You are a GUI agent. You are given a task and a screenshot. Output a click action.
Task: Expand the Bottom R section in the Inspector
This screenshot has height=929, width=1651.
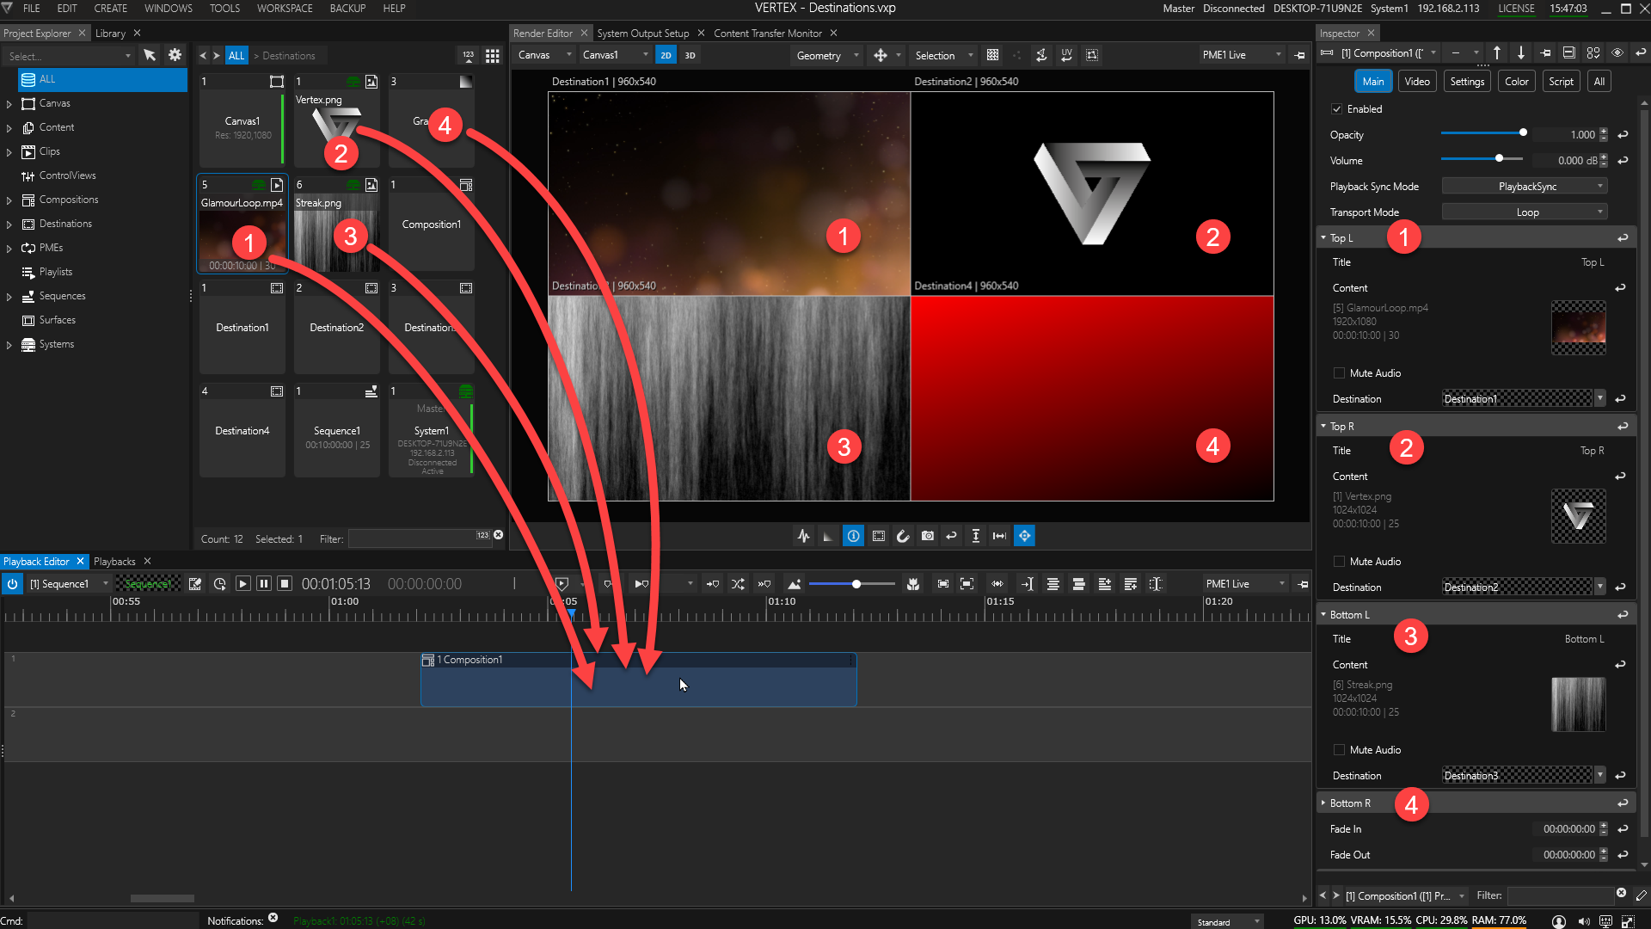click(x=1324, y=803)
